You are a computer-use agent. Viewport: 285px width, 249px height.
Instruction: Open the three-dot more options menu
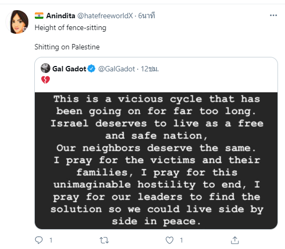pyautogui.click(x=273, y=16)
